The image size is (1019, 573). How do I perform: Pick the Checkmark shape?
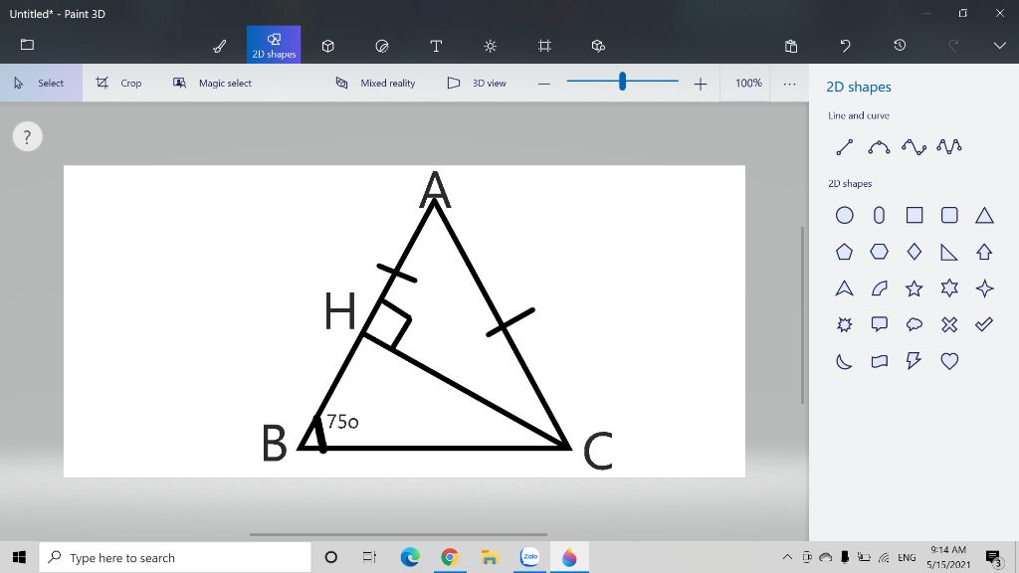point(984,324)
